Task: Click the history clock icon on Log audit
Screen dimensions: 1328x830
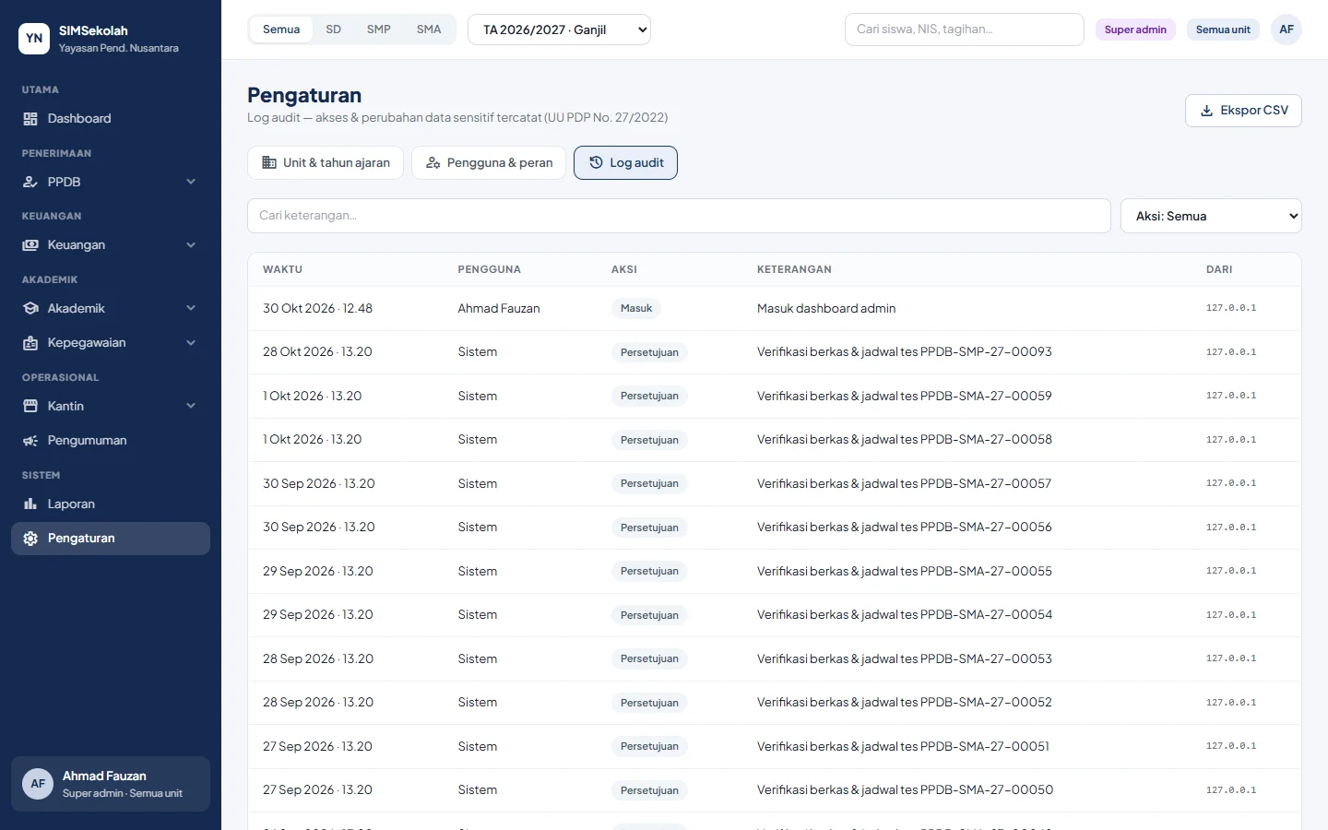Action: [x=596, y=163]
